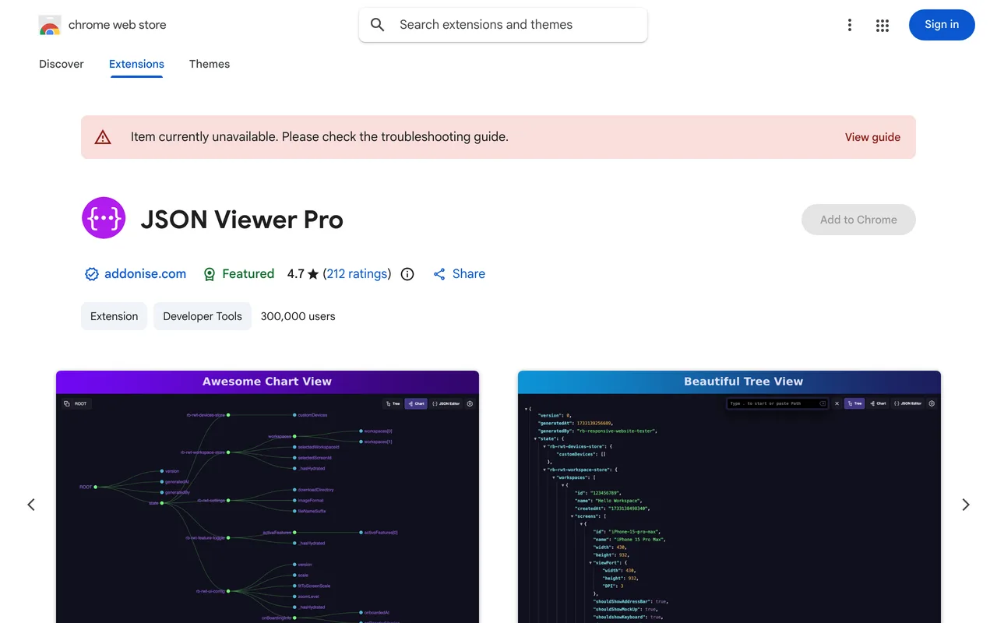Switch to the Discover tab

pos(62,64)
